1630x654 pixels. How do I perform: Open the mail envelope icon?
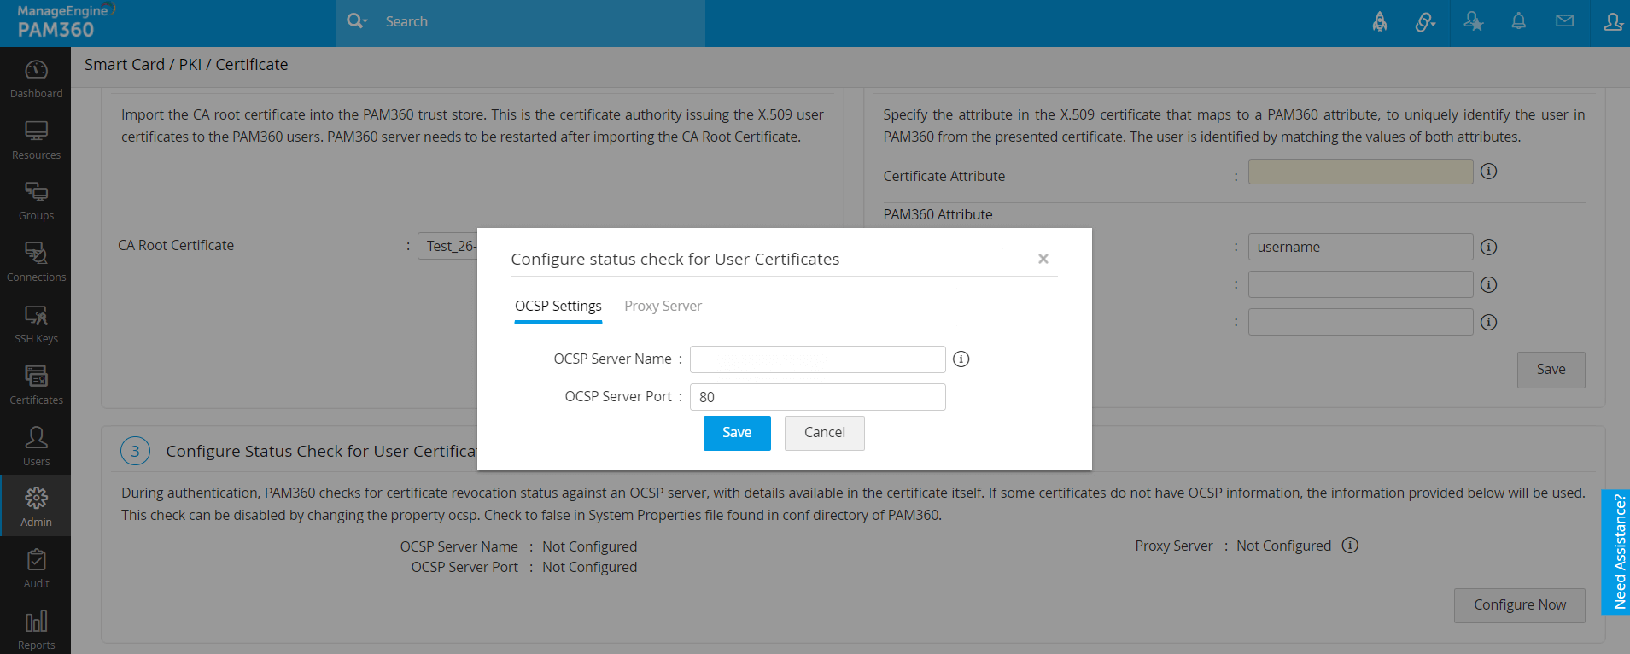coord(1564,21)
